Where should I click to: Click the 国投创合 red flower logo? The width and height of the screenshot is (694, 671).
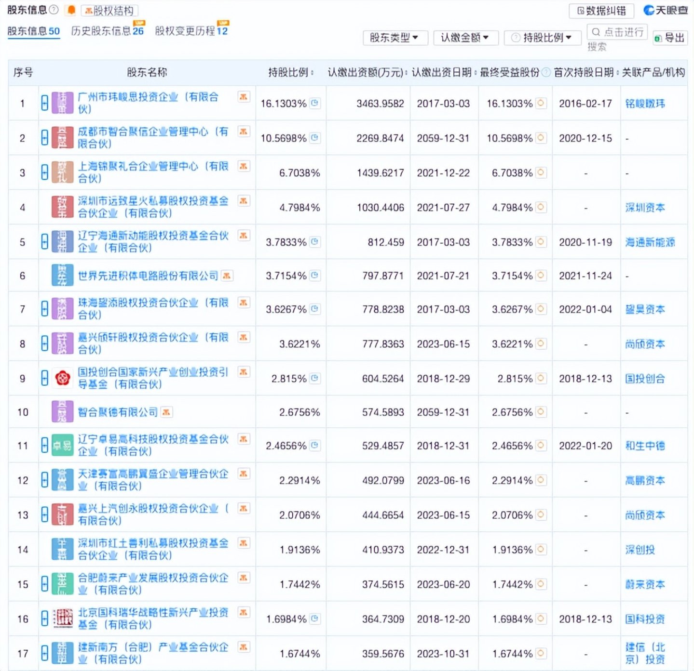click(62, 379)
